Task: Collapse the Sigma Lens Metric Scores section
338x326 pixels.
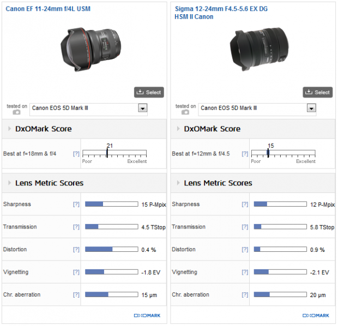Action: (x=178, y=183)
